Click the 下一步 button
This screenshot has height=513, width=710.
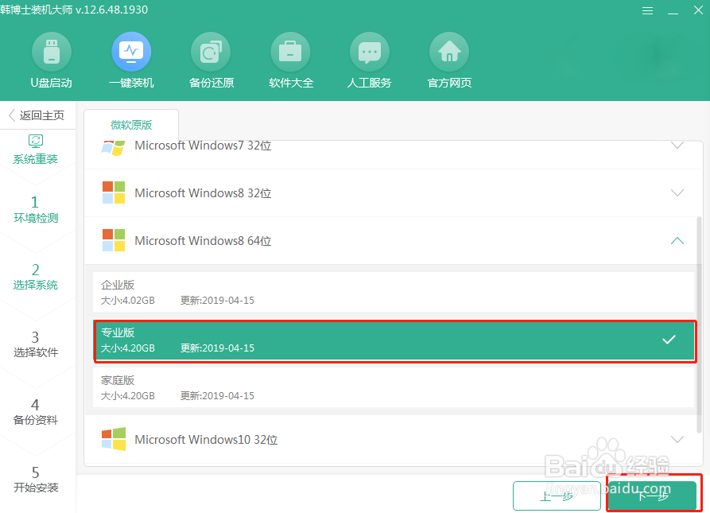[652, 496]
